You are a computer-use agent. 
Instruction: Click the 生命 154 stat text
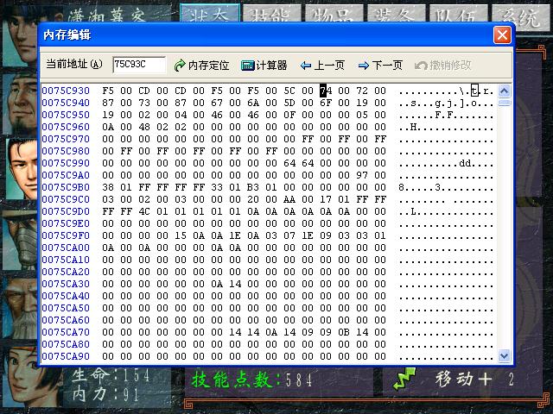click(x=111, y=375)
